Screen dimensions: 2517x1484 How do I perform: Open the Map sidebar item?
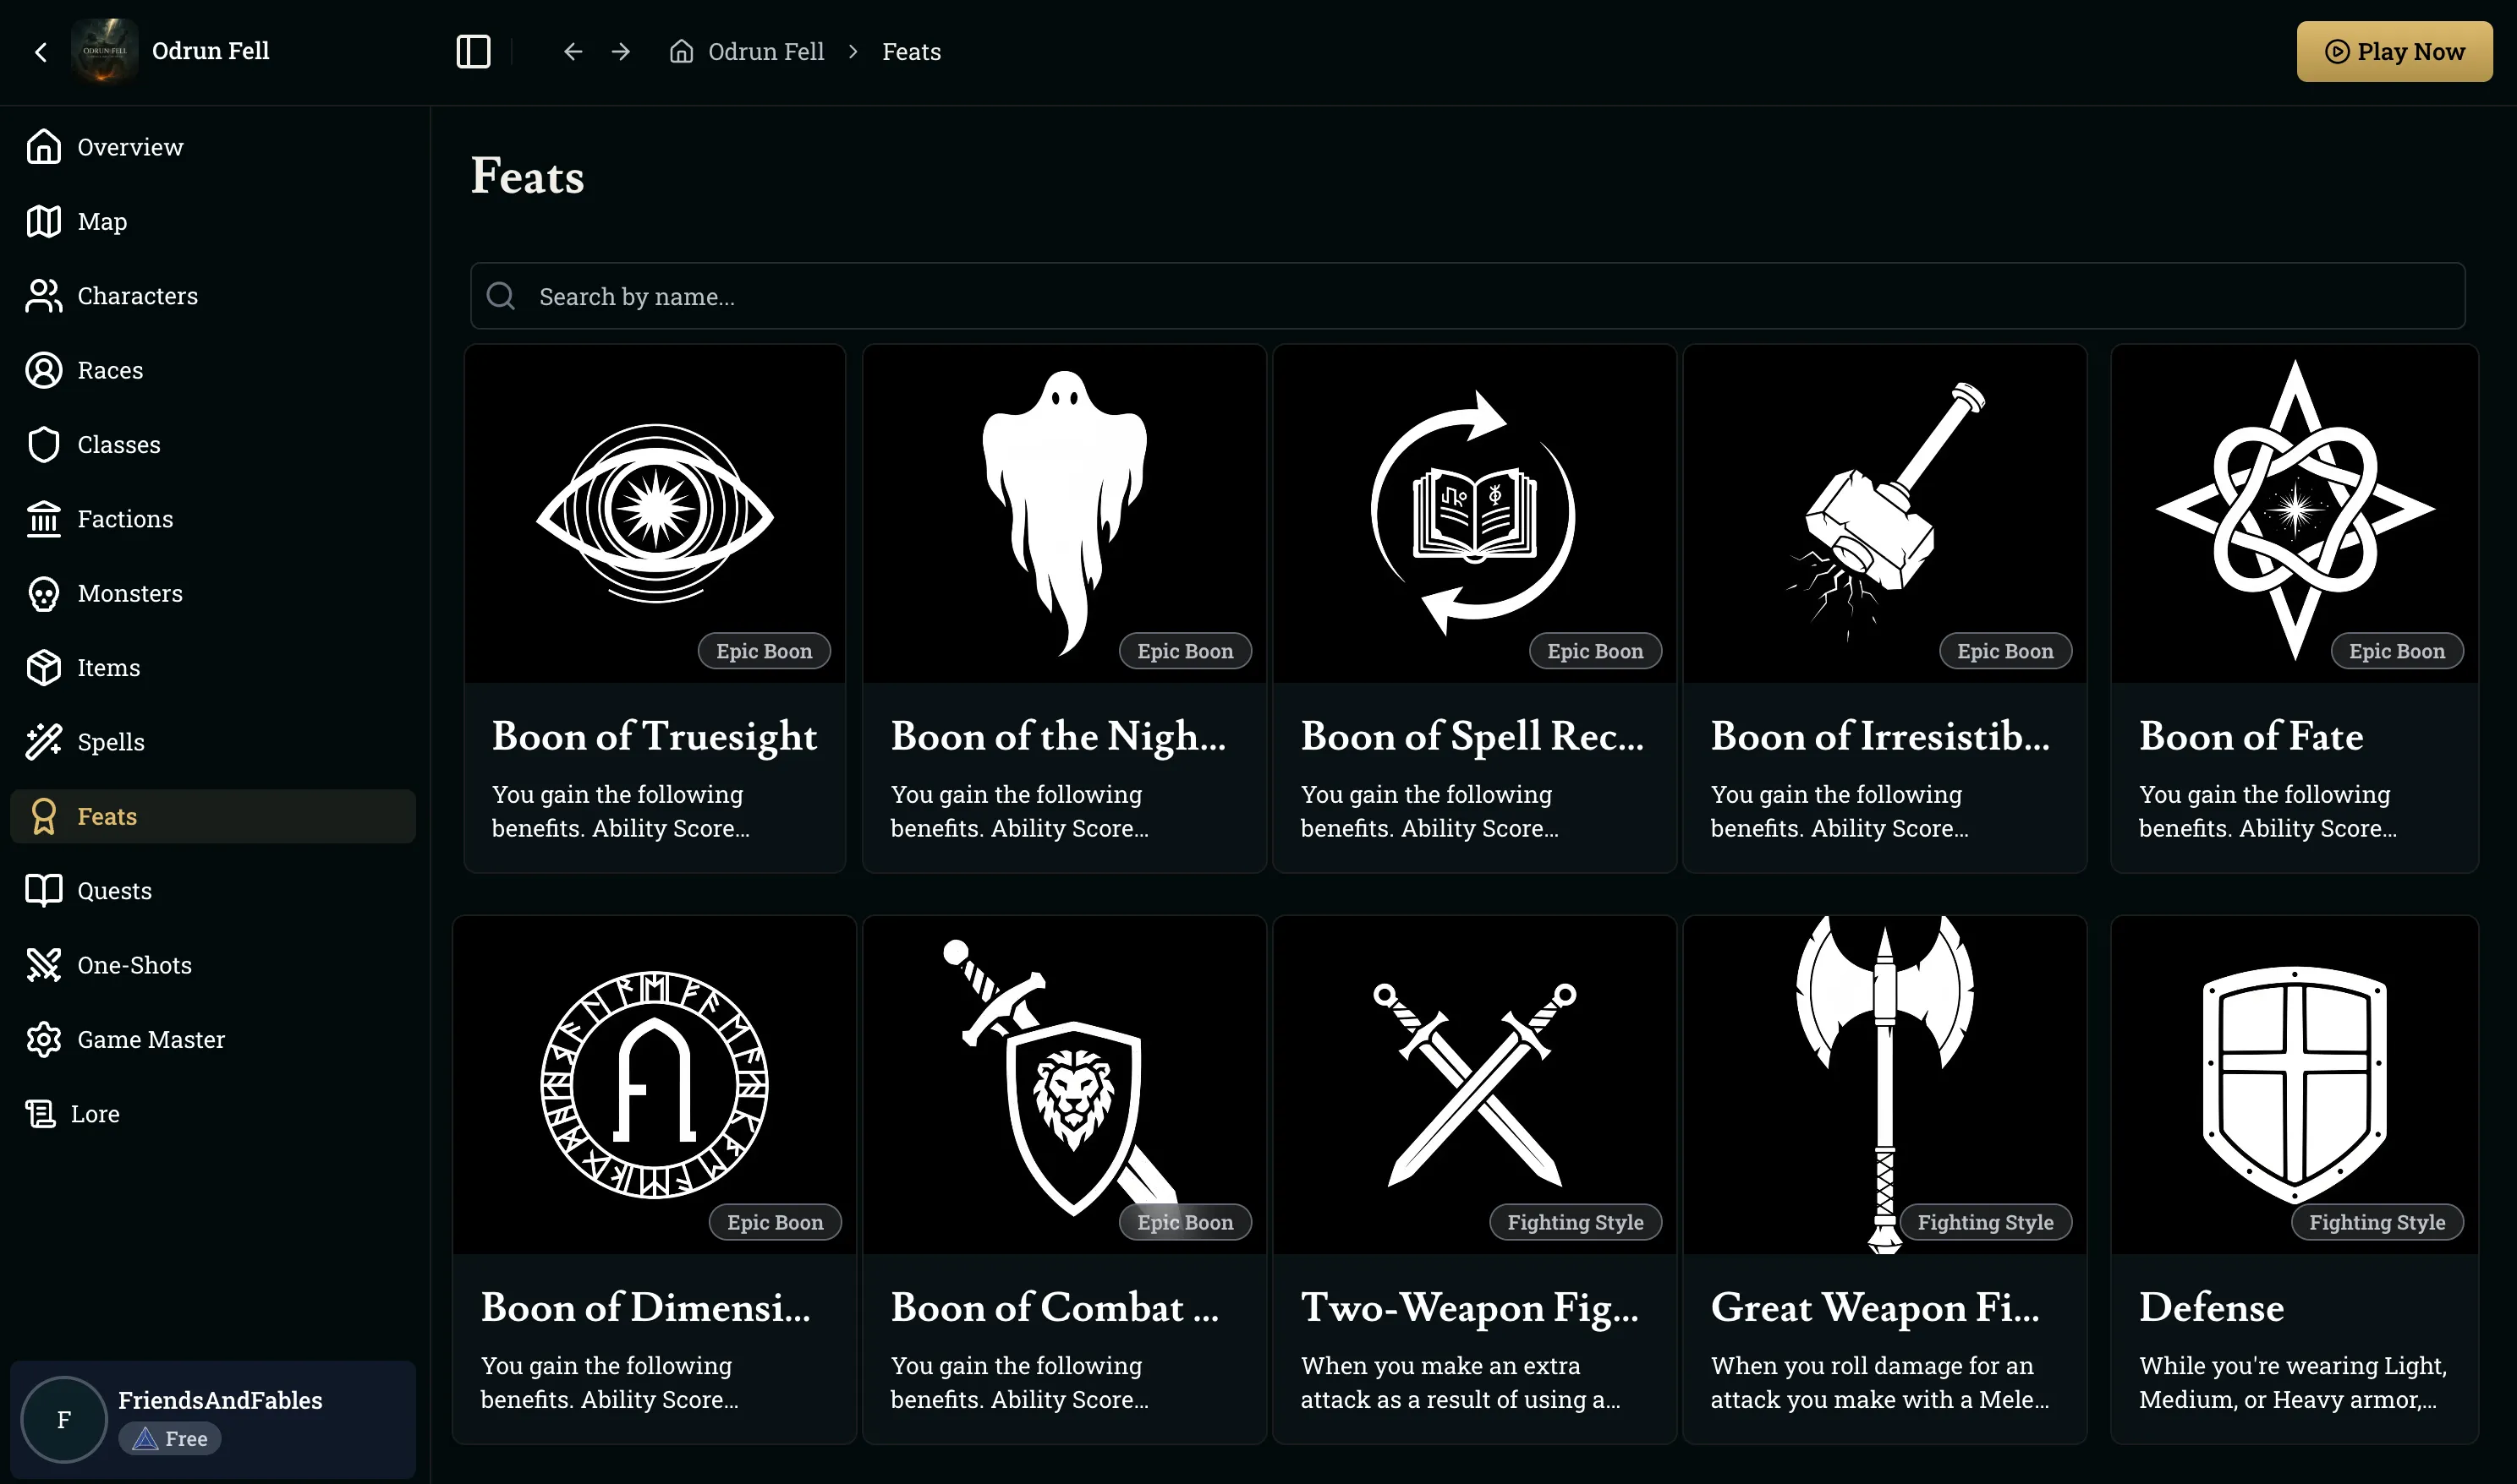click(x=102, y=221)
